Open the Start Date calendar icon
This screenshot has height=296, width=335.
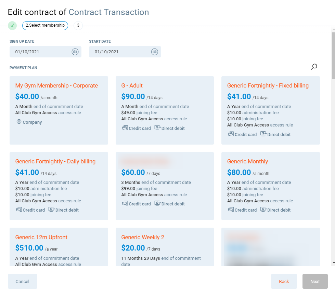point(154,52)
